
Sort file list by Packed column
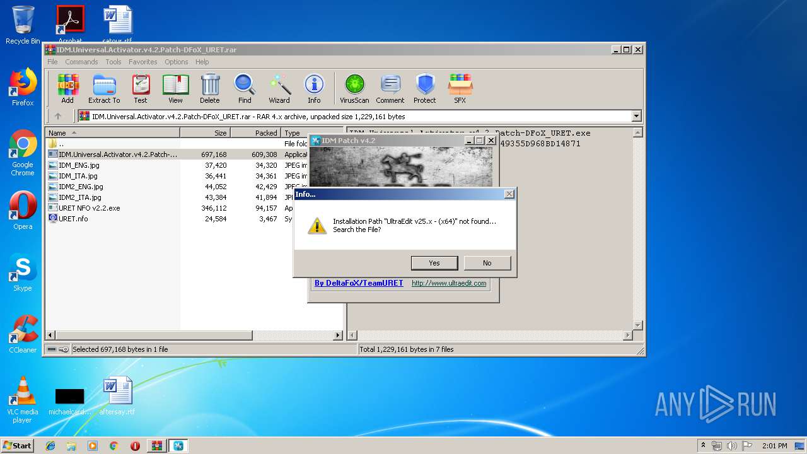[x=256, y=133]
